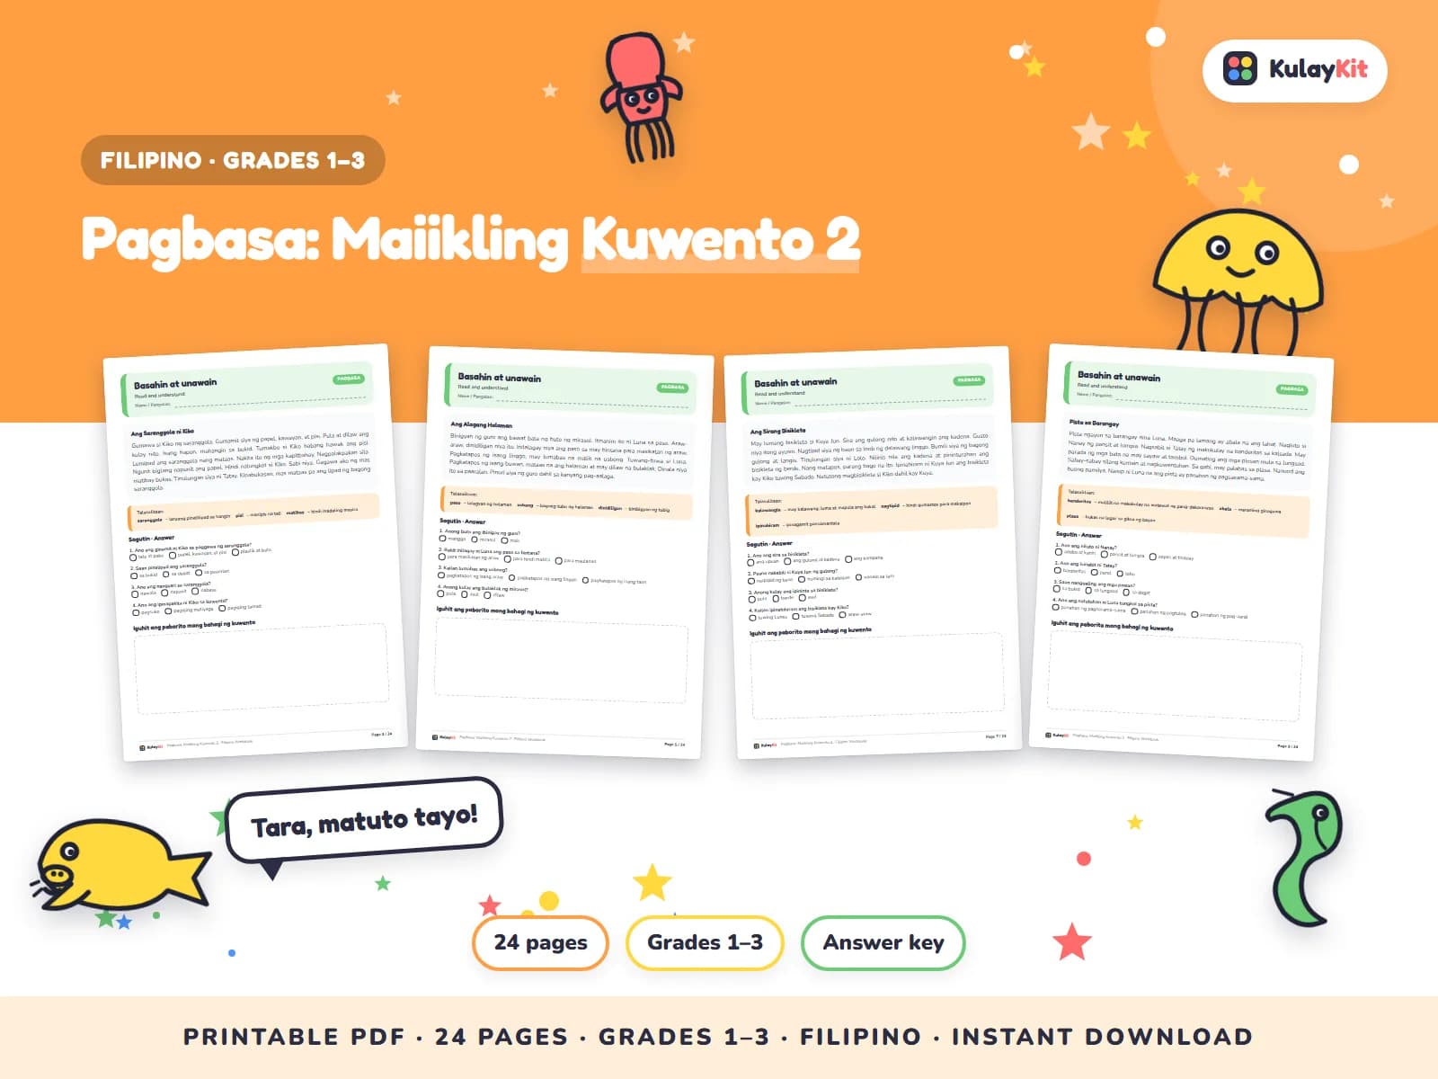Click the 'Answer key' badge
The width and height of the screenshot is (1438, 1079).
[x=883, y=942]
